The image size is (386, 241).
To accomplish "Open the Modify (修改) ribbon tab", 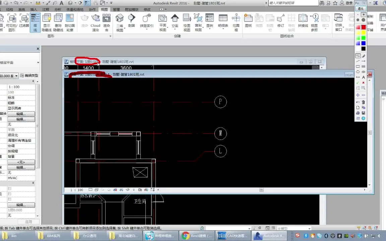I will pyautogui.click(x=147, y=9).
